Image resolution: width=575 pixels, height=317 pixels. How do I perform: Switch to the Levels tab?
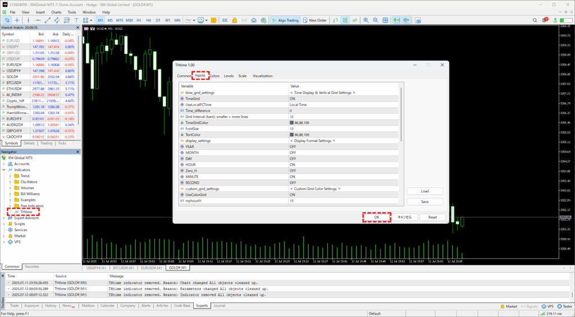click(x=229, y=76)
